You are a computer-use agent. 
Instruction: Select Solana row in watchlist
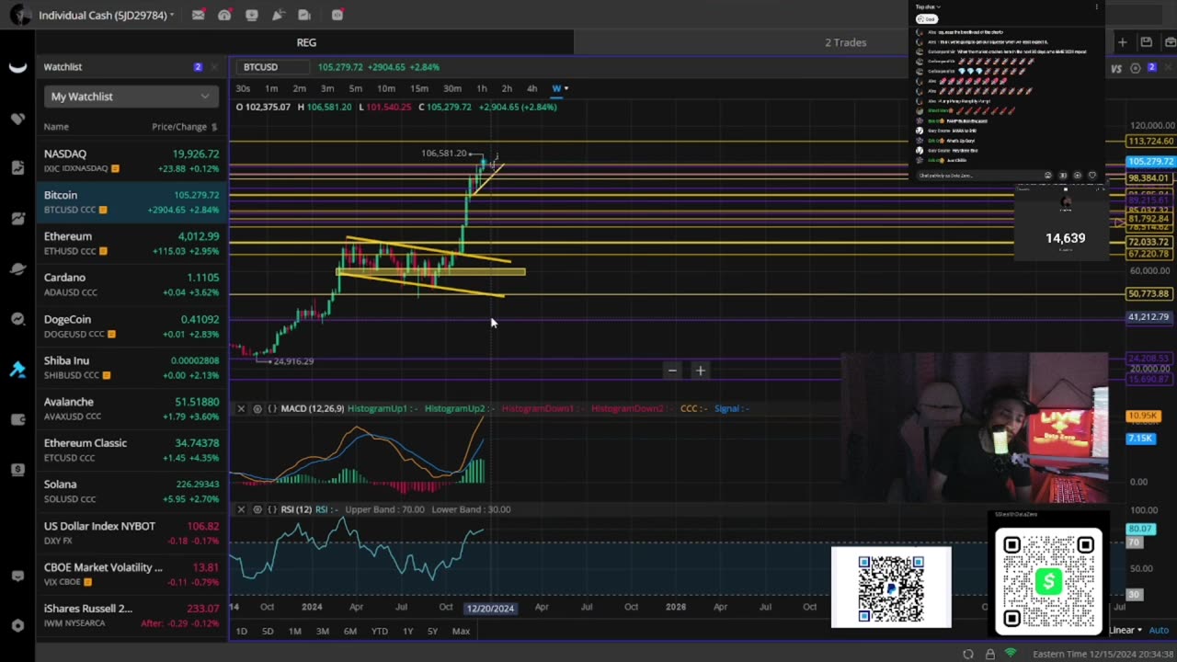click(131, 491)
